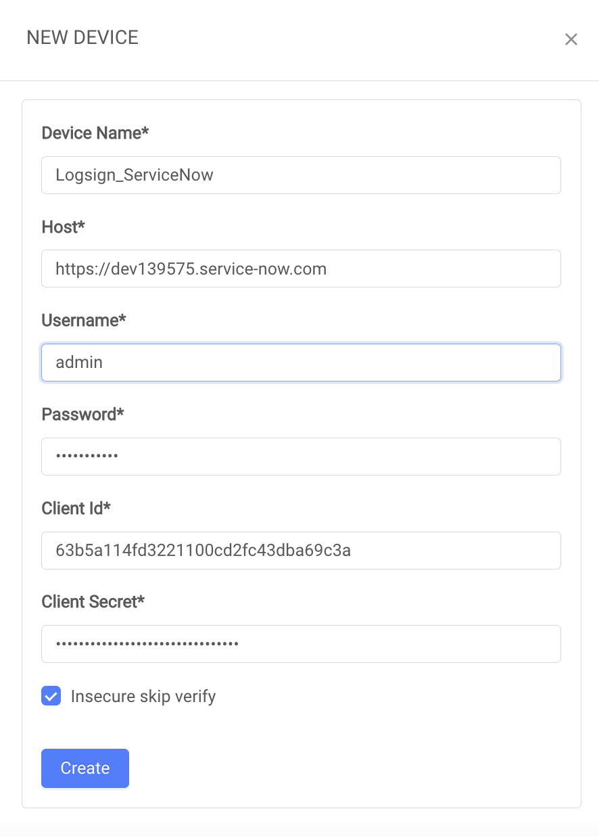
Task: Click the Device Name field label
Action: tap(94, 133)
